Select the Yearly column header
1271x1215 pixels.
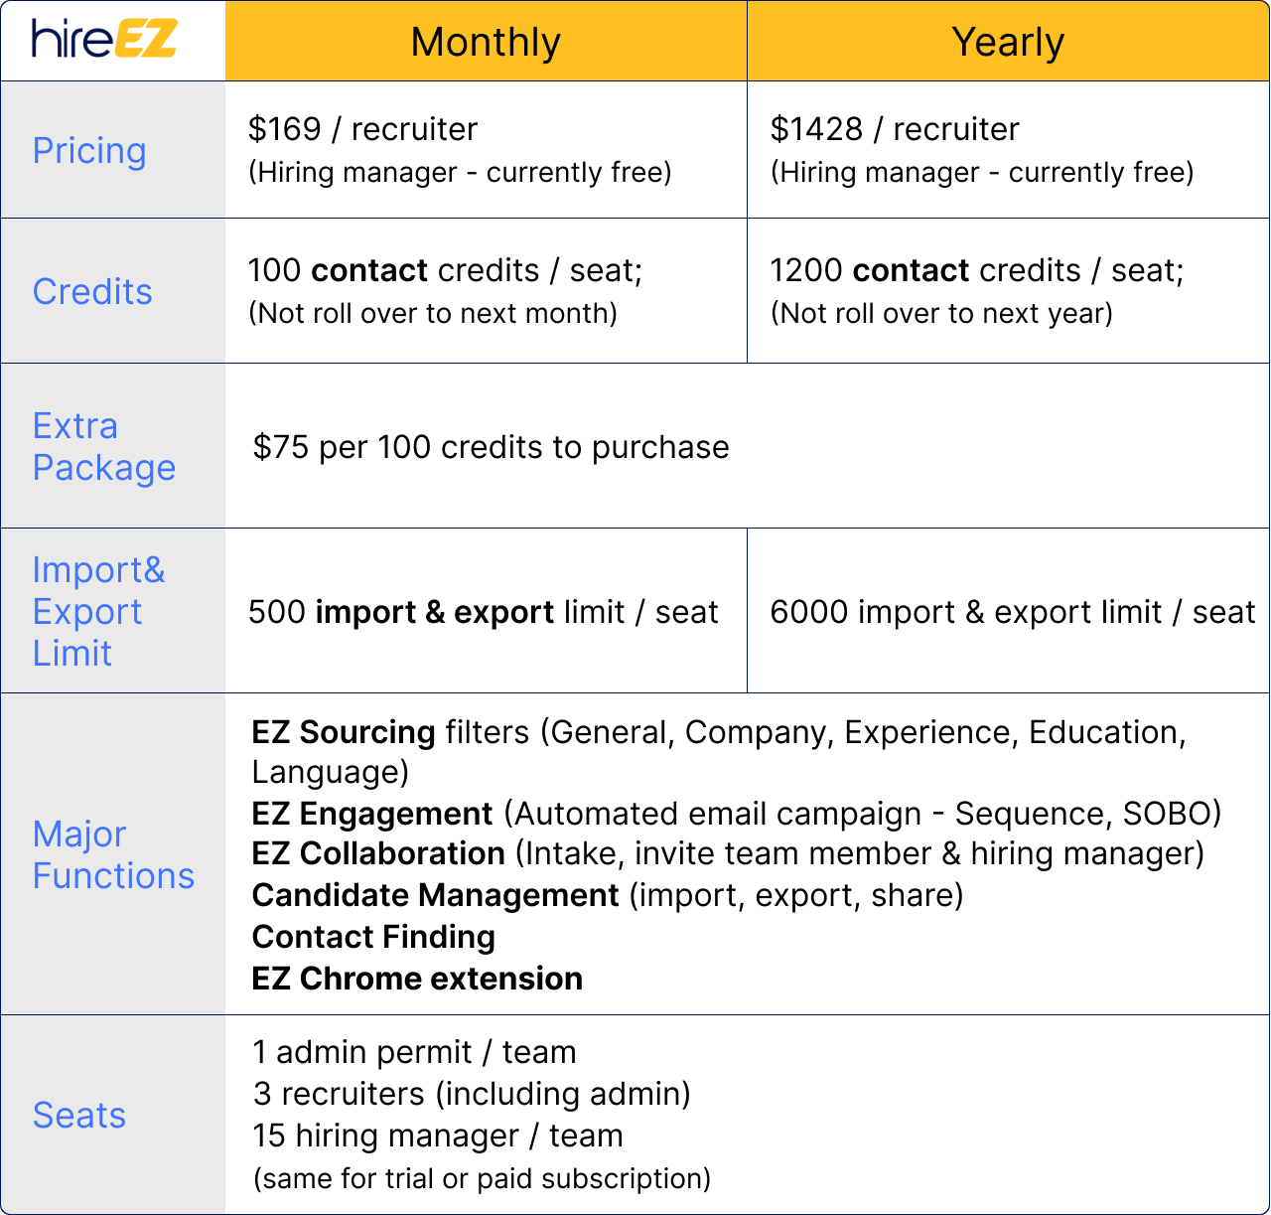pos(1008,41)
